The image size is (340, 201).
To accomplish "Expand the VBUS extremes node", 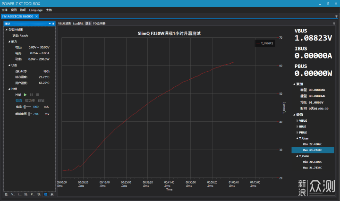I will tap(297, 121).
